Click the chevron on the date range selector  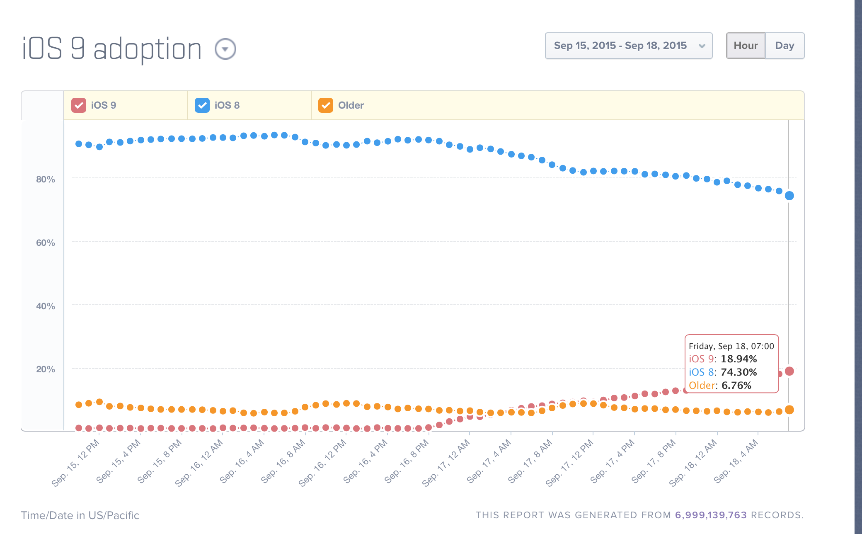[x=702, y=46]
